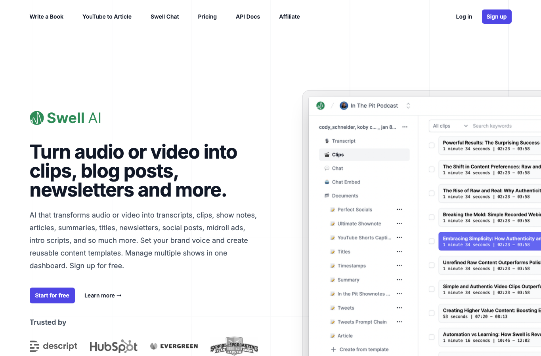Click the green Swell icon beside the podcast name
This screenshot has height=356, width=541.
(x=321, y=106)
